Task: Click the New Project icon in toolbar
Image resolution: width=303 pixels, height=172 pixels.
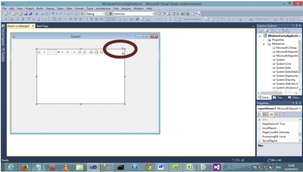Action: 6,14
